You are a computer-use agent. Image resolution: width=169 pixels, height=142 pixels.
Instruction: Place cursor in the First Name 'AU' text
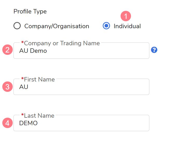pos(24,87)
